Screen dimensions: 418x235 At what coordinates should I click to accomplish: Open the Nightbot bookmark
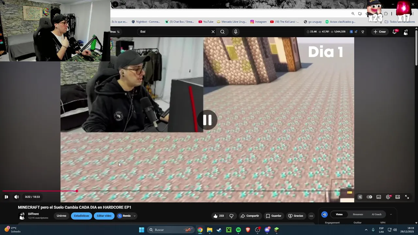point(146,22)
